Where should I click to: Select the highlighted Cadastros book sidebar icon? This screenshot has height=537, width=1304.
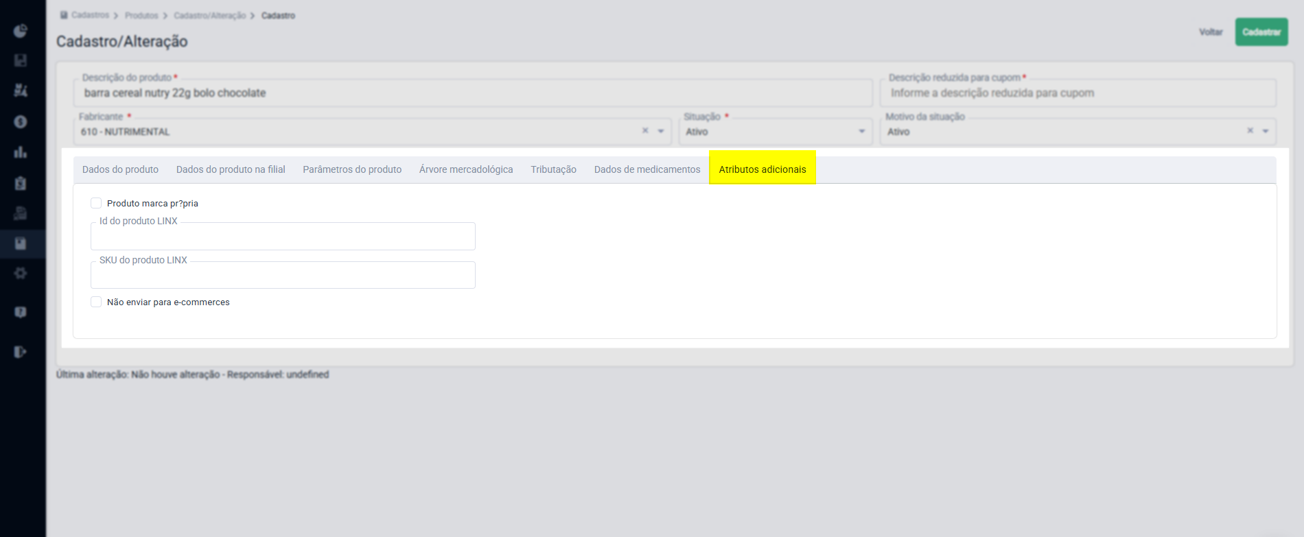click(x=21, y=243)
